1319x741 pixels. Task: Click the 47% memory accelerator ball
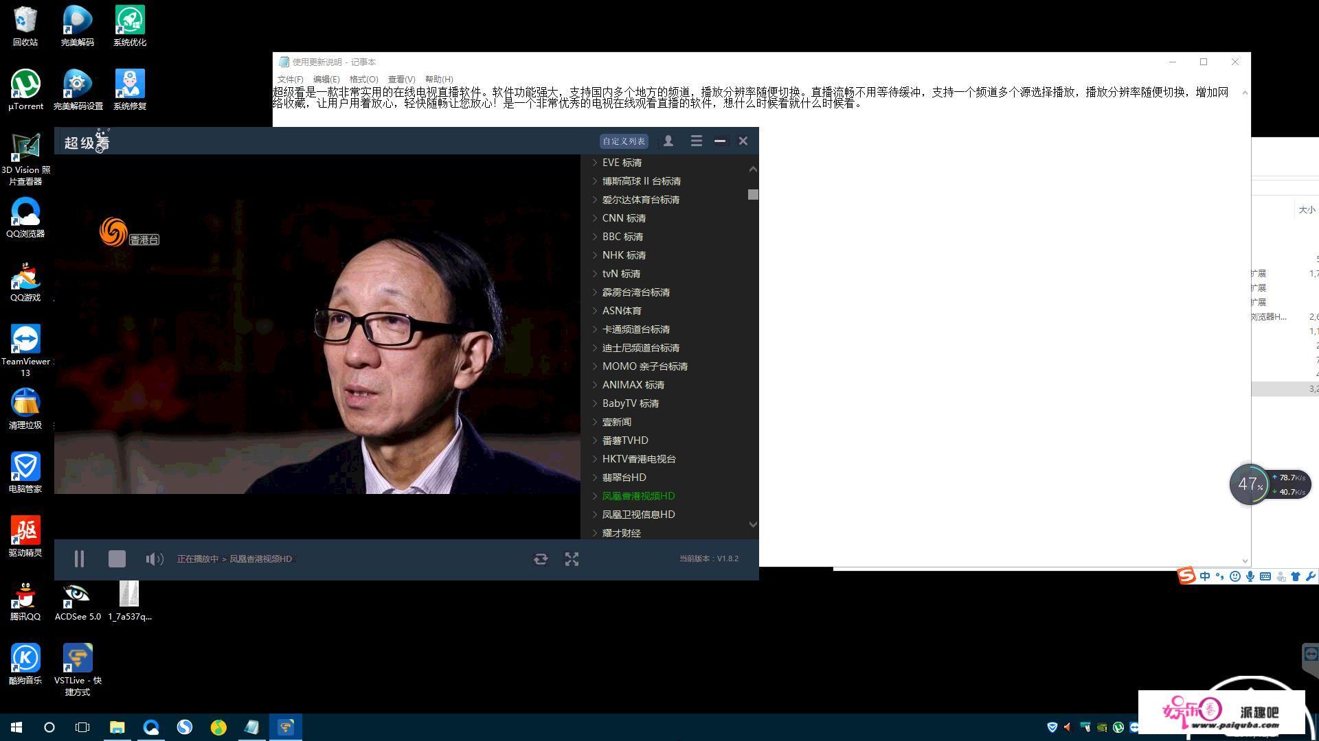(x=1250, y=484)
